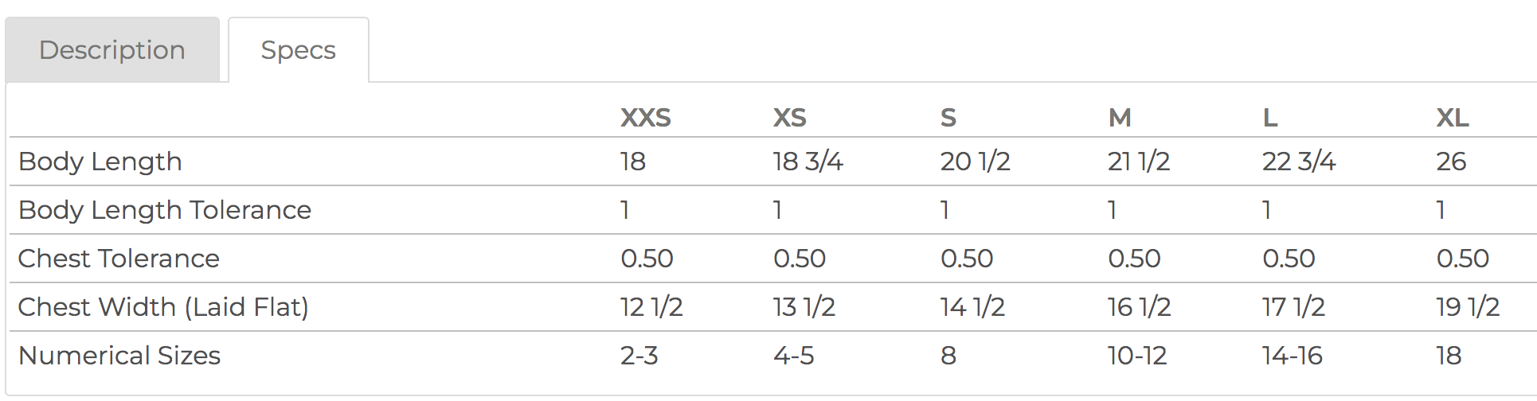Click the L size column header
1537x401 pixels.
pyautogui.click(x=1270, y=118)
